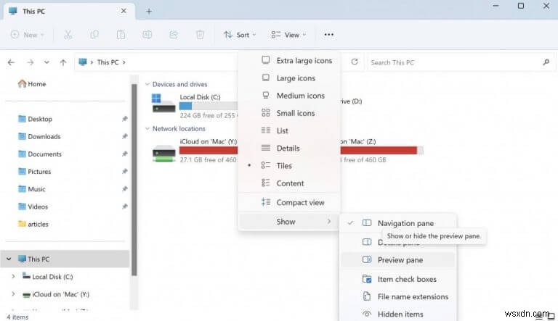Select Large icons view
This screenshot has height=321, width=558.
click(x=289, y=78)
